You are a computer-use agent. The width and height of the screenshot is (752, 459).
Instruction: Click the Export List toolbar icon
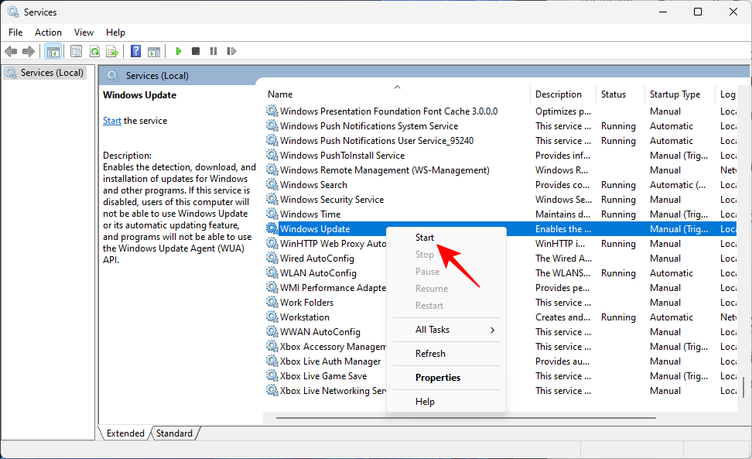[113, 50]
